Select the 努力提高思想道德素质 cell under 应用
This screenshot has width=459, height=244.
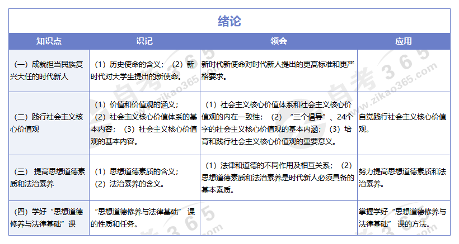(403, 178)
